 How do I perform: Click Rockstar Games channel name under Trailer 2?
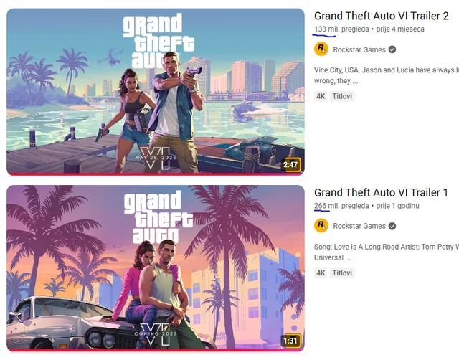[x=359, y=49]
